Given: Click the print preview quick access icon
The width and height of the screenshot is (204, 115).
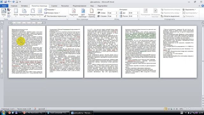Looking at the screenshot, I should tap(17, 2).
